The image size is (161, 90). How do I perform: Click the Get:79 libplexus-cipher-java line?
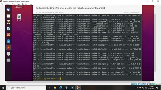(x=87, y=72)
